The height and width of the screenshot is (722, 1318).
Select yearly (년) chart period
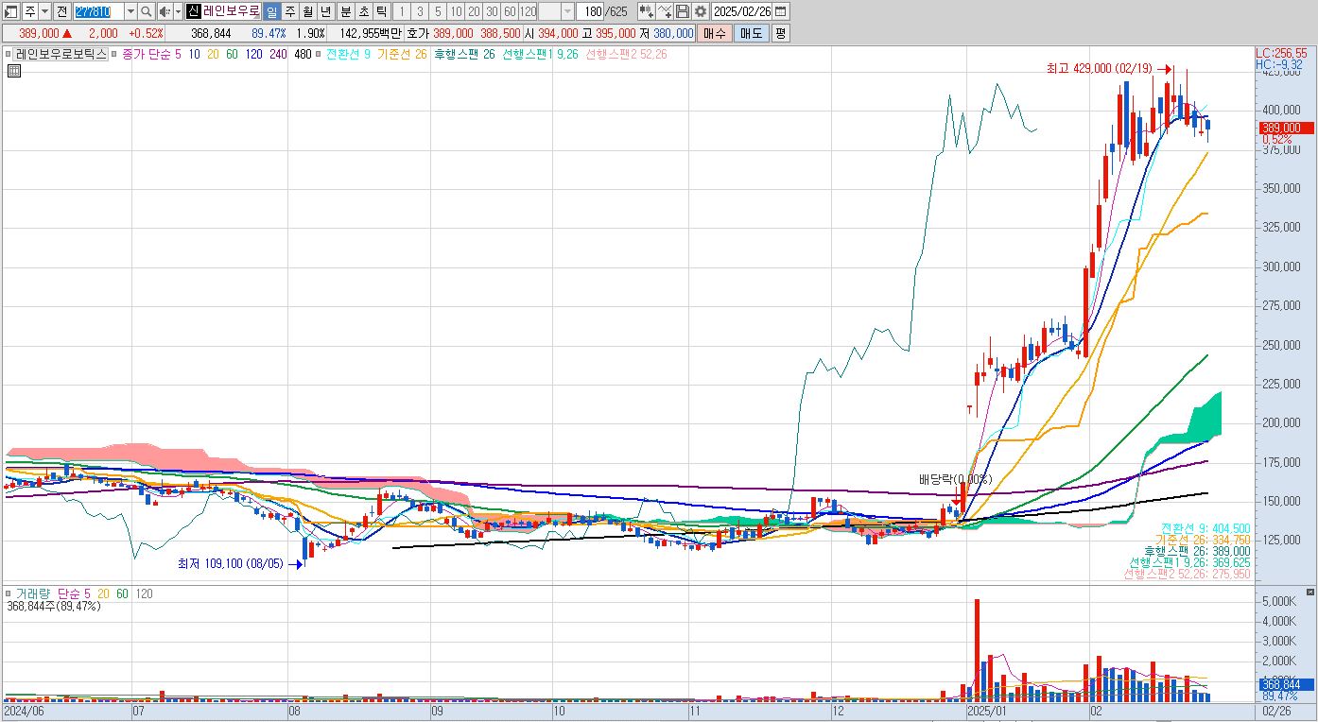tap(325, 11)
